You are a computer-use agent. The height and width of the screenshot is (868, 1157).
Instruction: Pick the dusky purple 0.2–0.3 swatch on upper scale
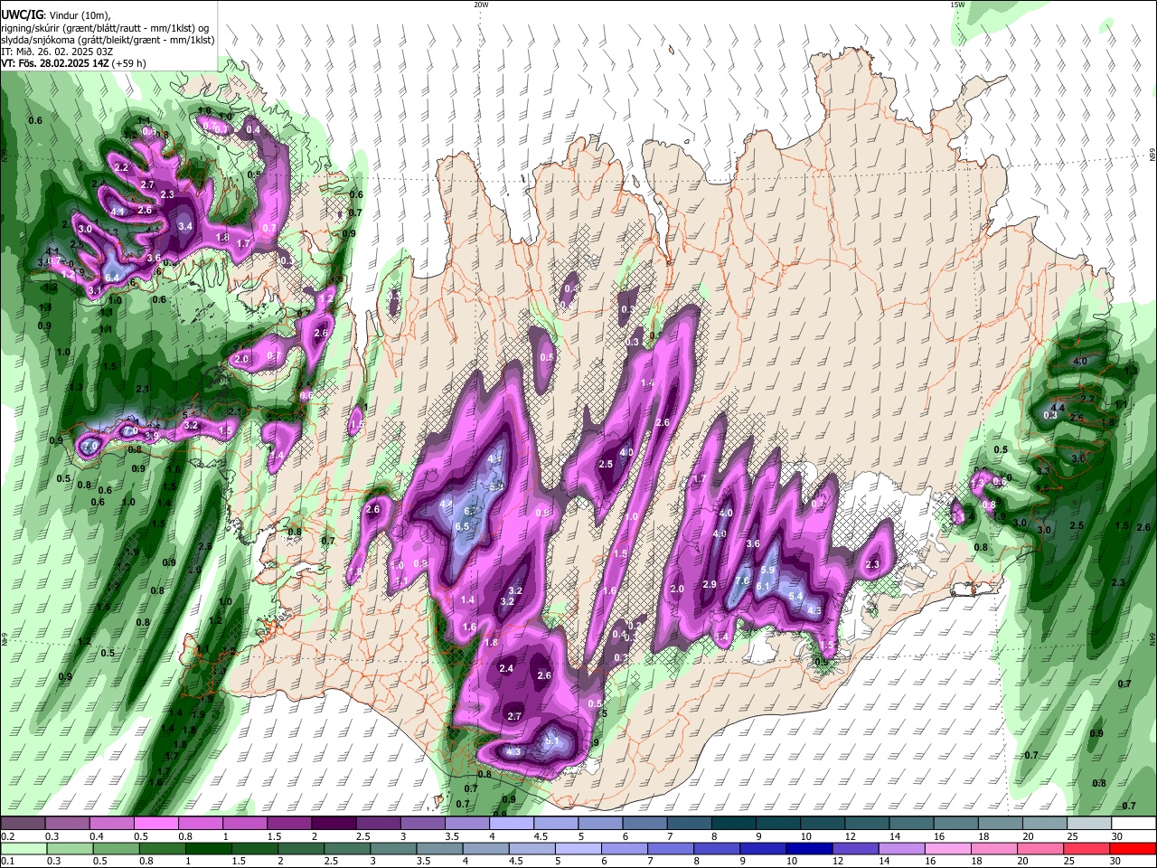click(x=24, y=824)
